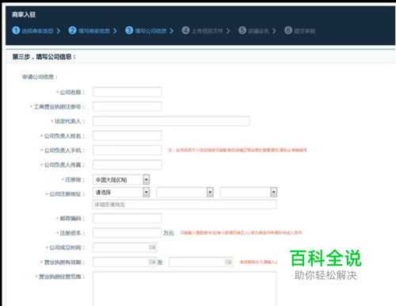
Task: Click the 万元 unit text
Action: pos(169,233)
